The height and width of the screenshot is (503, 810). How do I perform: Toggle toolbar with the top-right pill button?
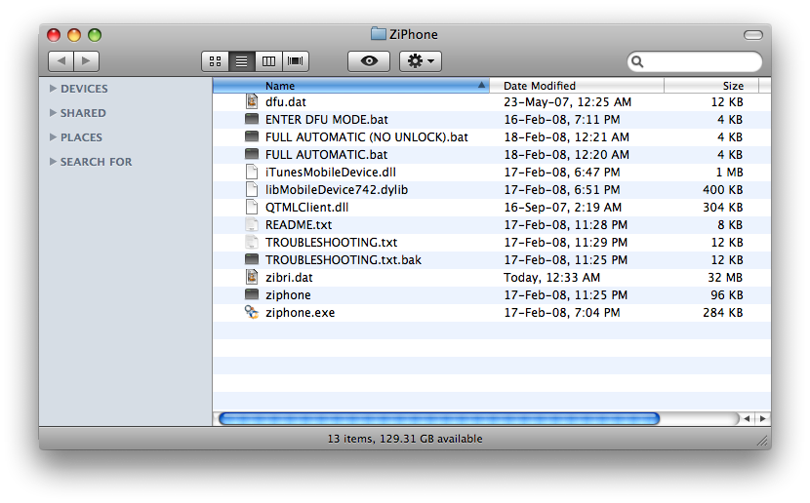pyautogui.click(x=752, y=35)
